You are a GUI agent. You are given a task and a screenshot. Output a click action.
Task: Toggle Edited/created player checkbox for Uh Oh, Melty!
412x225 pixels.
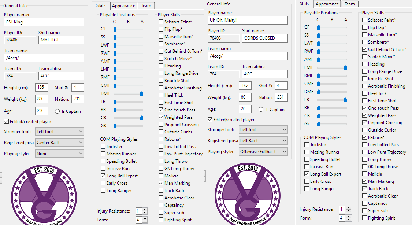coord(210,119)
